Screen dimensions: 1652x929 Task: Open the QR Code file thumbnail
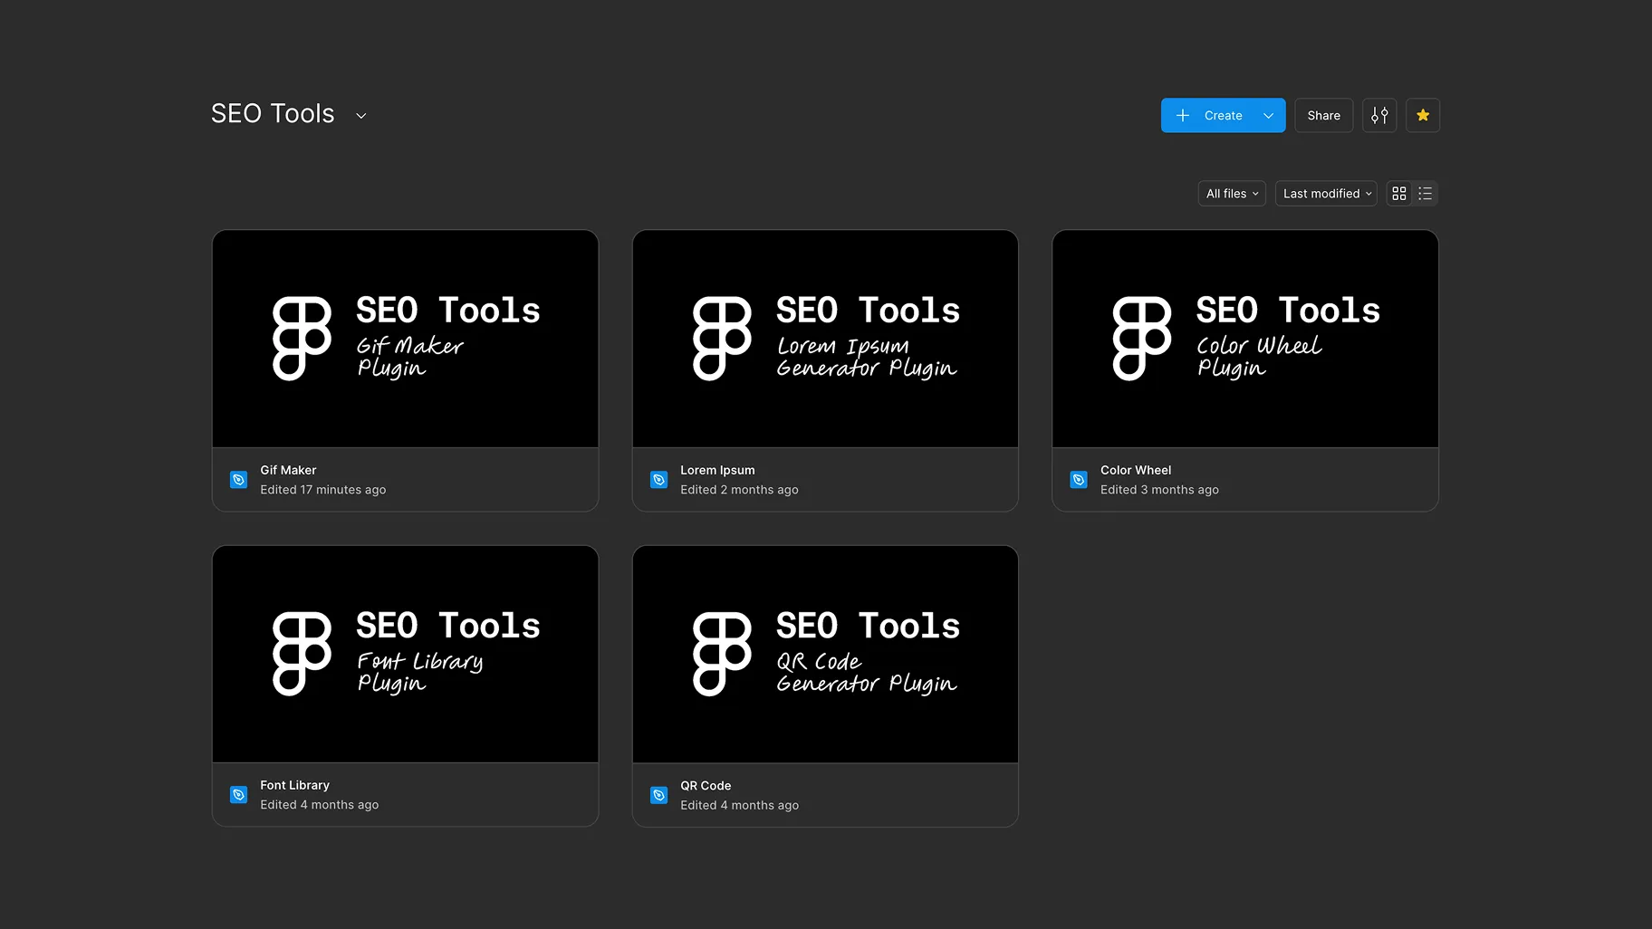tap(824, 653)
